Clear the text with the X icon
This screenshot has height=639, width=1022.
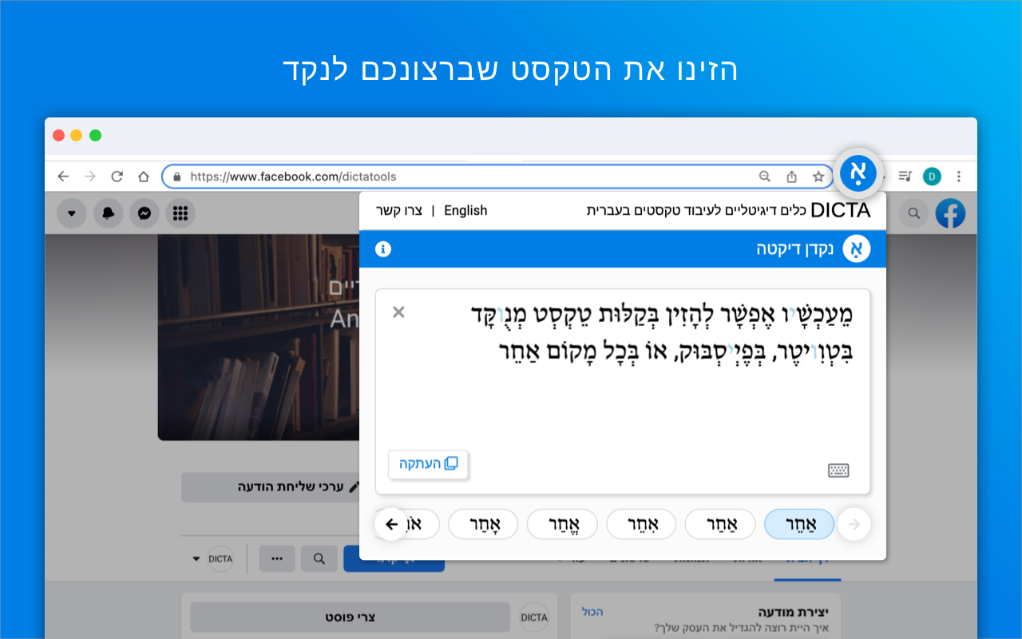click(398, 312)
